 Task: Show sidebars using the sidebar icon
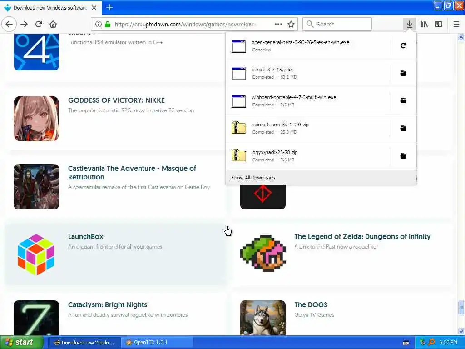click(x=439, y=25)
